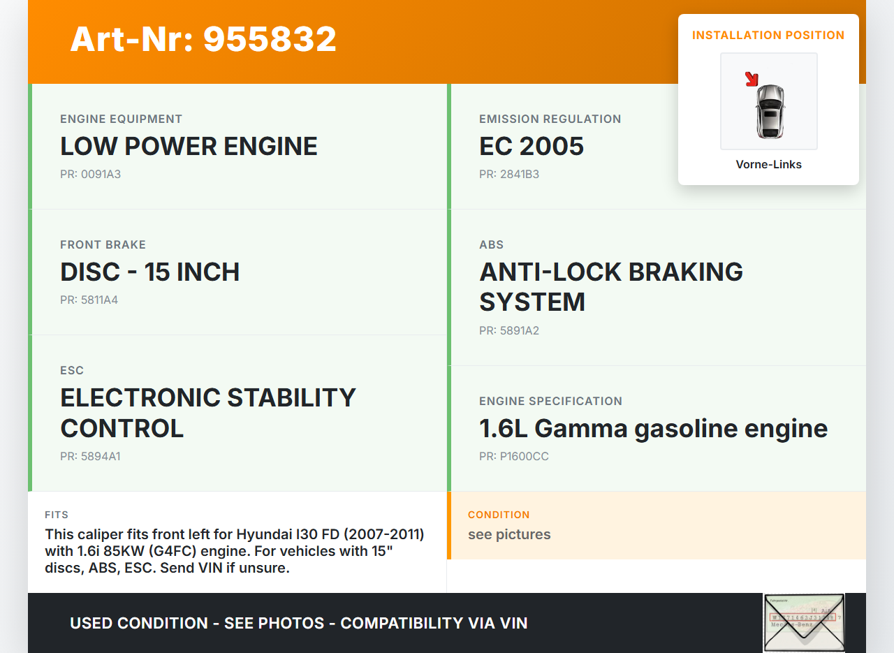
Task: Click the PR: P1600CC code
Action: 514,456
